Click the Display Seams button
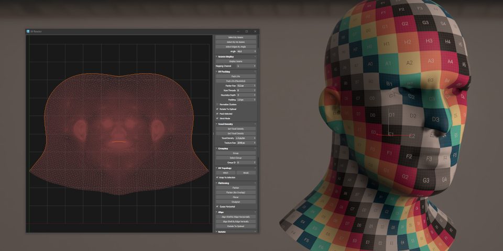This screenshot has width=503, height=251. pyautogui.click(x=235, y=62)
